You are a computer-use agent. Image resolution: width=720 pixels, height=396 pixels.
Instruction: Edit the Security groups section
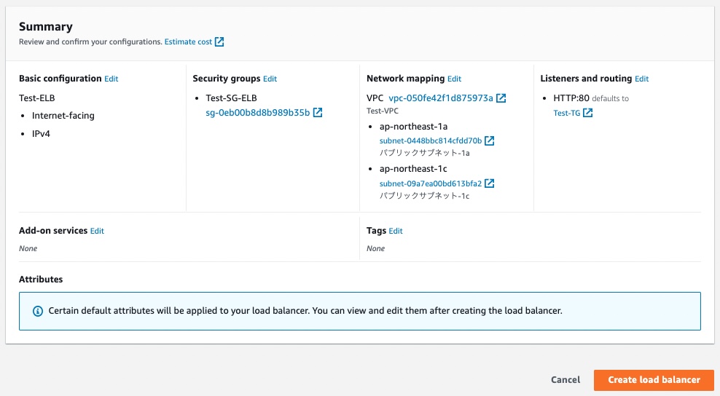[270, 79]
